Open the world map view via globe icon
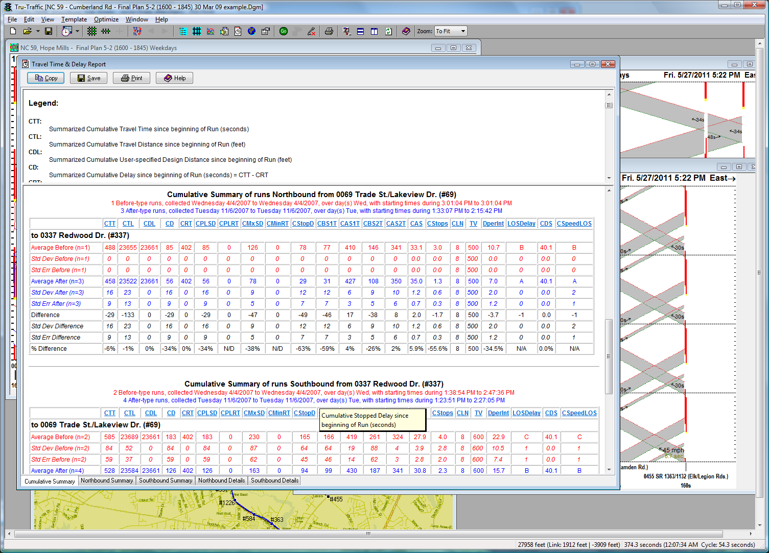769x553 pixels. [251, 31]
